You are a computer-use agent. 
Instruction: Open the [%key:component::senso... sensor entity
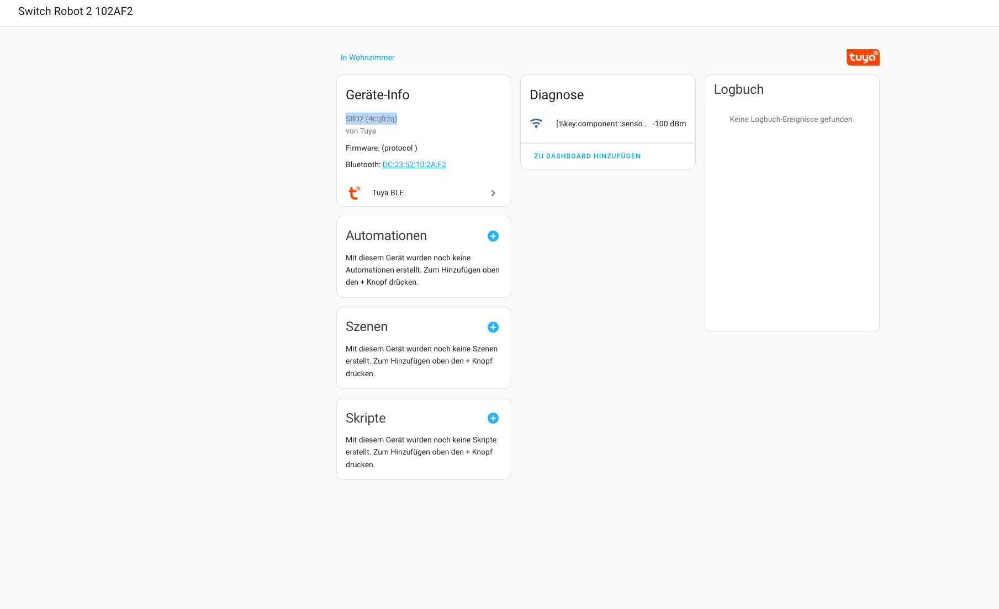[x=601, y=124]
